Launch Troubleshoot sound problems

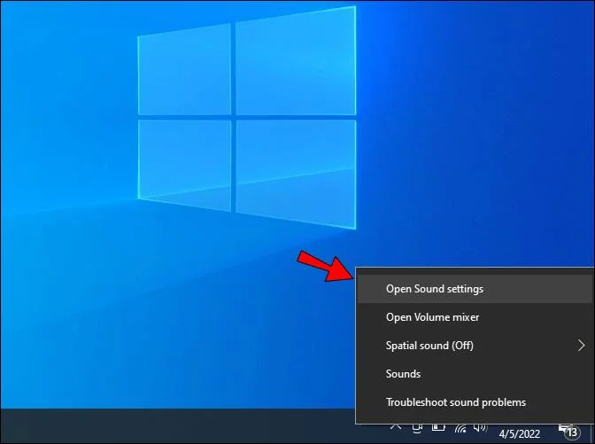tap(475, 402)
